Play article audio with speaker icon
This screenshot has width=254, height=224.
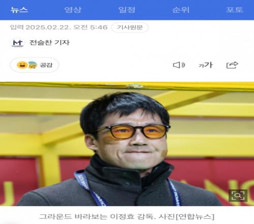[179, 65]
